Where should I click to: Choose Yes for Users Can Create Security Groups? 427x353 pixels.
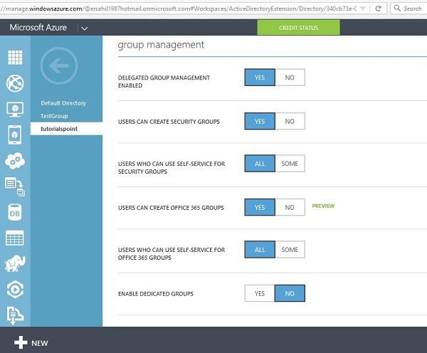pos(260,121)
